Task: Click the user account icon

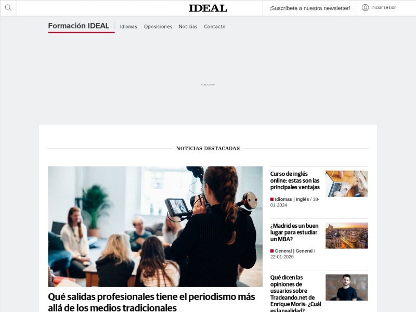Action: tap(366, 8)
